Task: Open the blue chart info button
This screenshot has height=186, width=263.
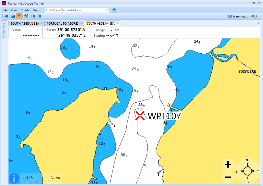Action: point(14,178)
